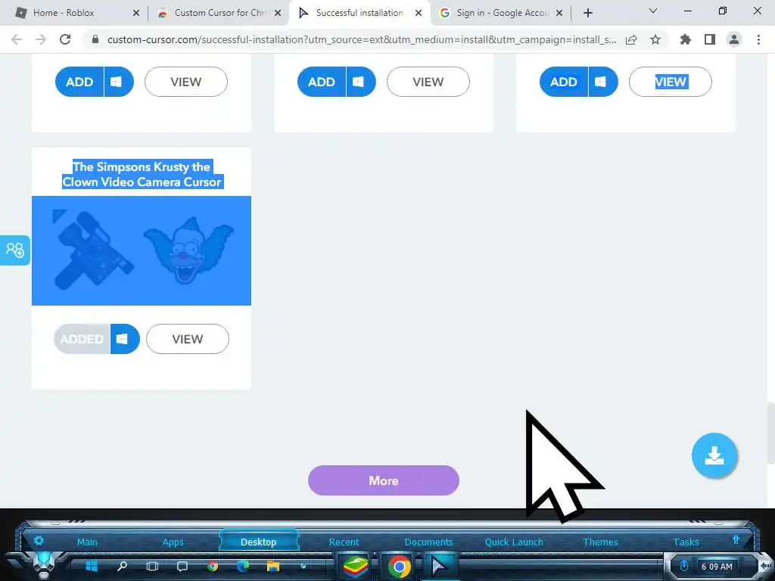Switch to Sign in - Google Account tab
Image resolution: width=775 pixels, height=581 pixels.
(502, 13)
